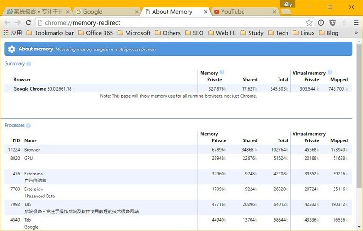
Task: Open the Others bookmark folder
Action: [168, 33]
